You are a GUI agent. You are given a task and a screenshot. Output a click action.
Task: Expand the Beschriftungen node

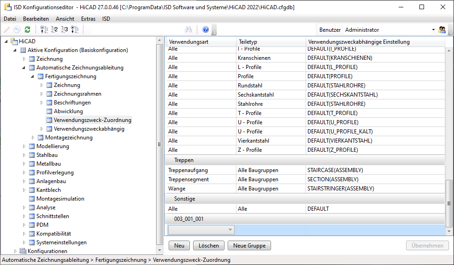[41, 103]
